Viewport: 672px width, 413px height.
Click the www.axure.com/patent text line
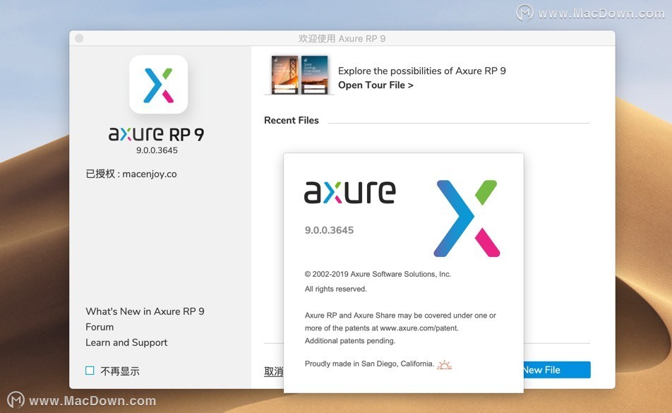point(381,328)
